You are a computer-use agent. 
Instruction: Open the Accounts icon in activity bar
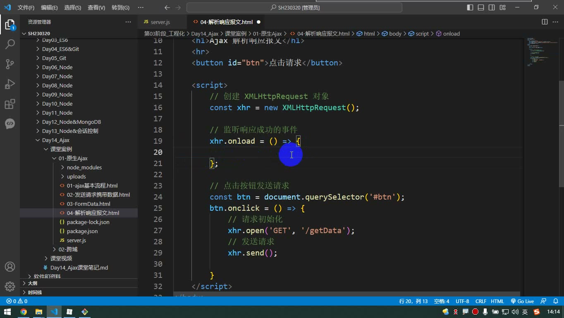coord(10,267)
